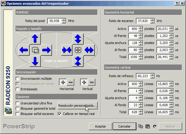Decrease horizontal size with the inward arrows
The width and height of the screenshot is (186, 134).
click(67, 50)
